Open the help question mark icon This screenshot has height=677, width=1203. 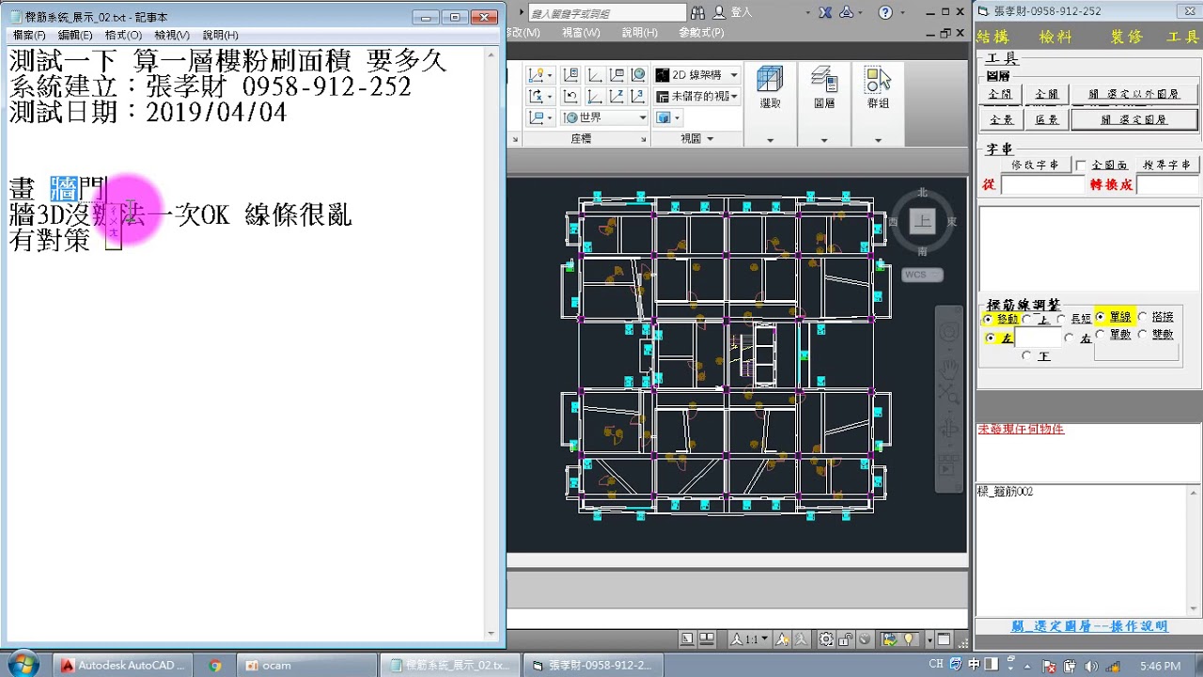click(885, 12)
